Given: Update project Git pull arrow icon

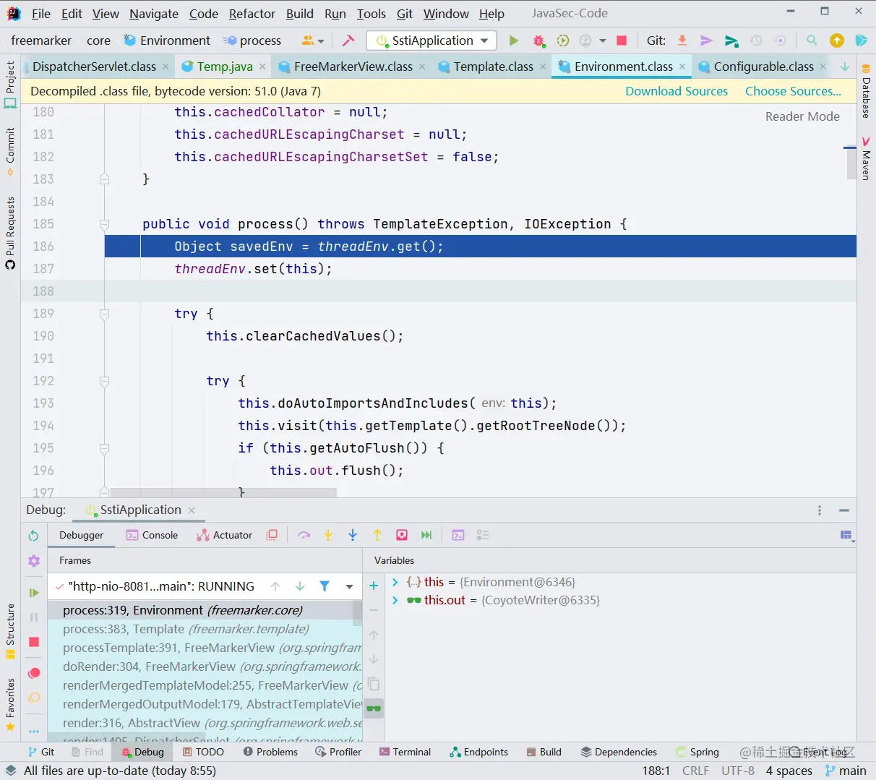Looking at the screenshot, I should [x=682, y=40].
